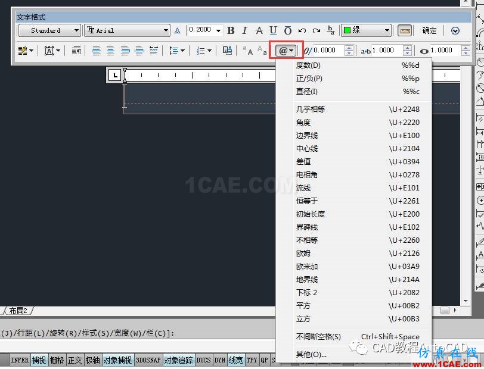Align text left

96,50
